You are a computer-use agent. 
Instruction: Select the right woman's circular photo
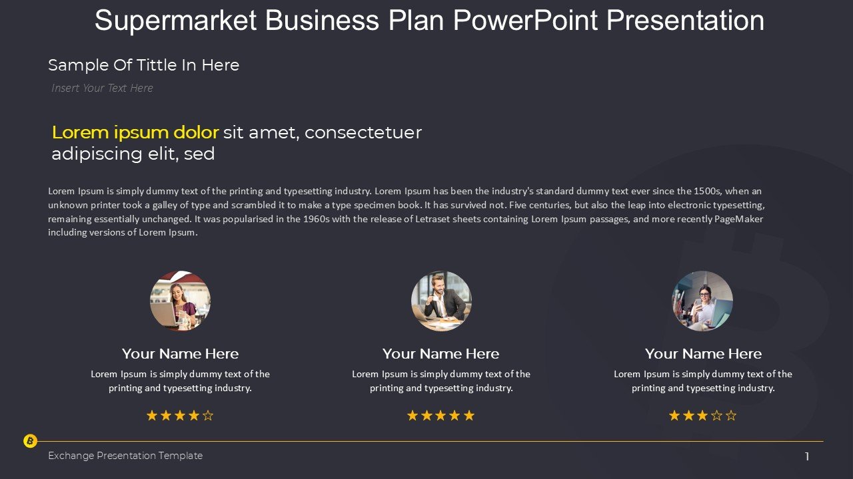[702, 301]
